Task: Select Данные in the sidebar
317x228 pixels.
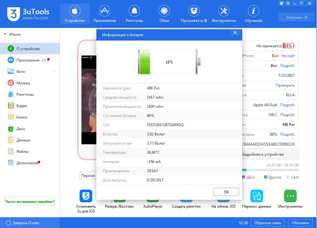Action: click(30, 140)
